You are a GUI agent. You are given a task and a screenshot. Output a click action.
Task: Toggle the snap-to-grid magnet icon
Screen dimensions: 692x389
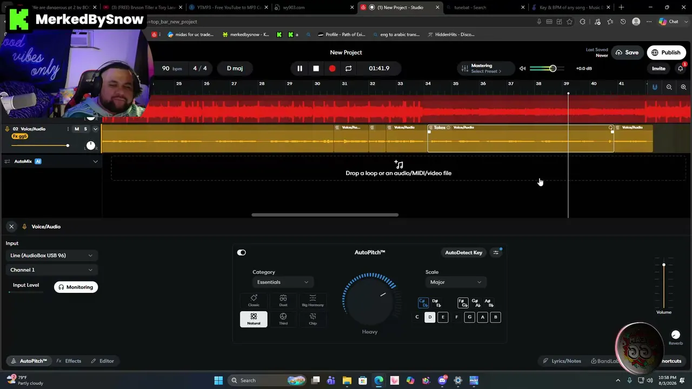655,87
